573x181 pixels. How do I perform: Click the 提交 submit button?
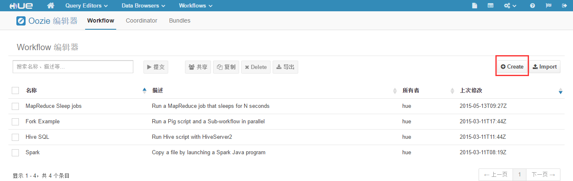point(156,67)
